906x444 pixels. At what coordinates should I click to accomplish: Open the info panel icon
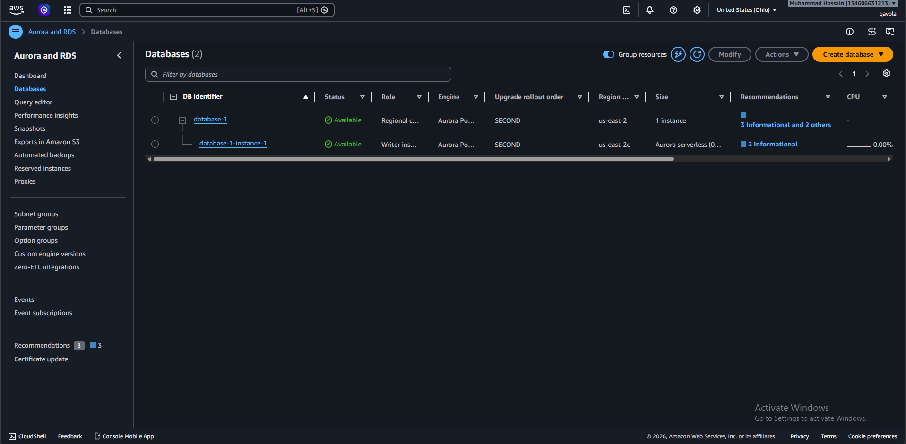pos(850,32)
